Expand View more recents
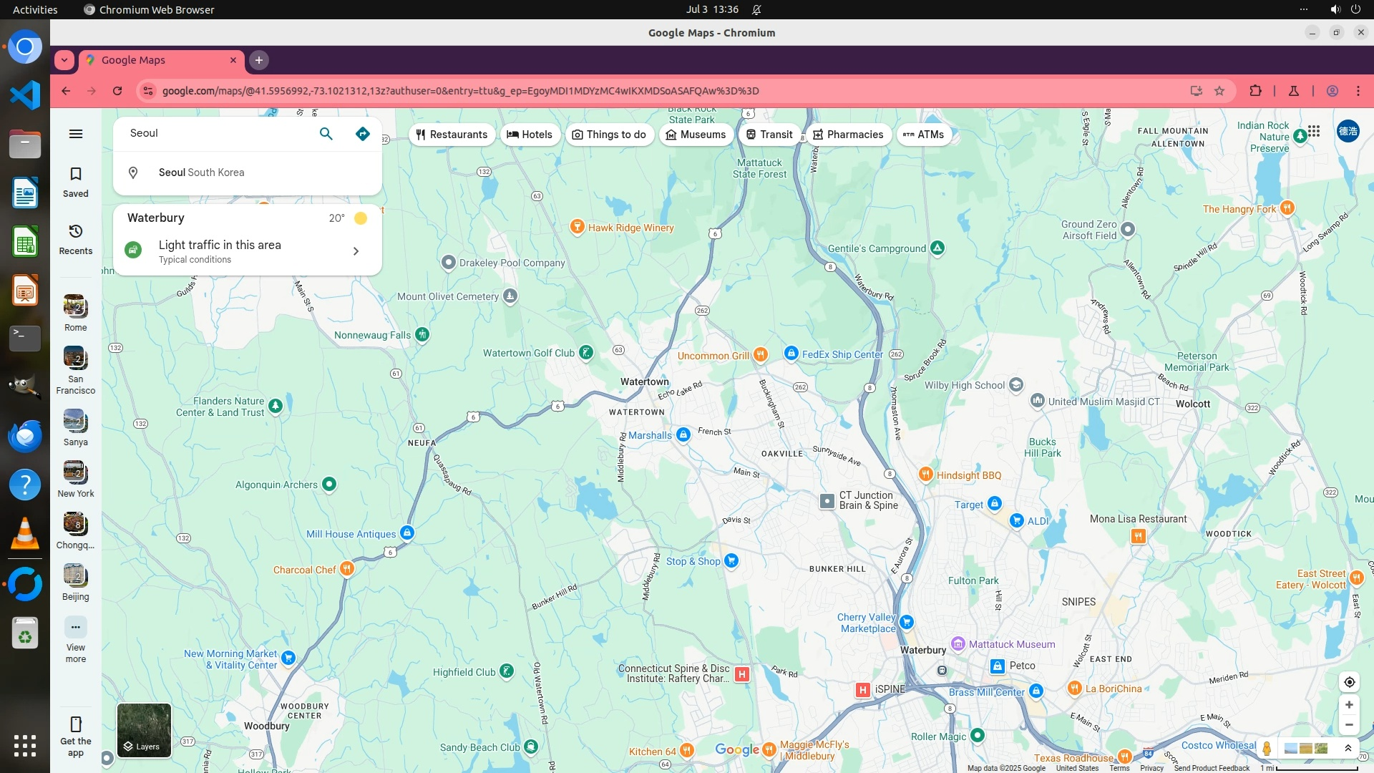The image size is (1374, 773). click(76, 628)
